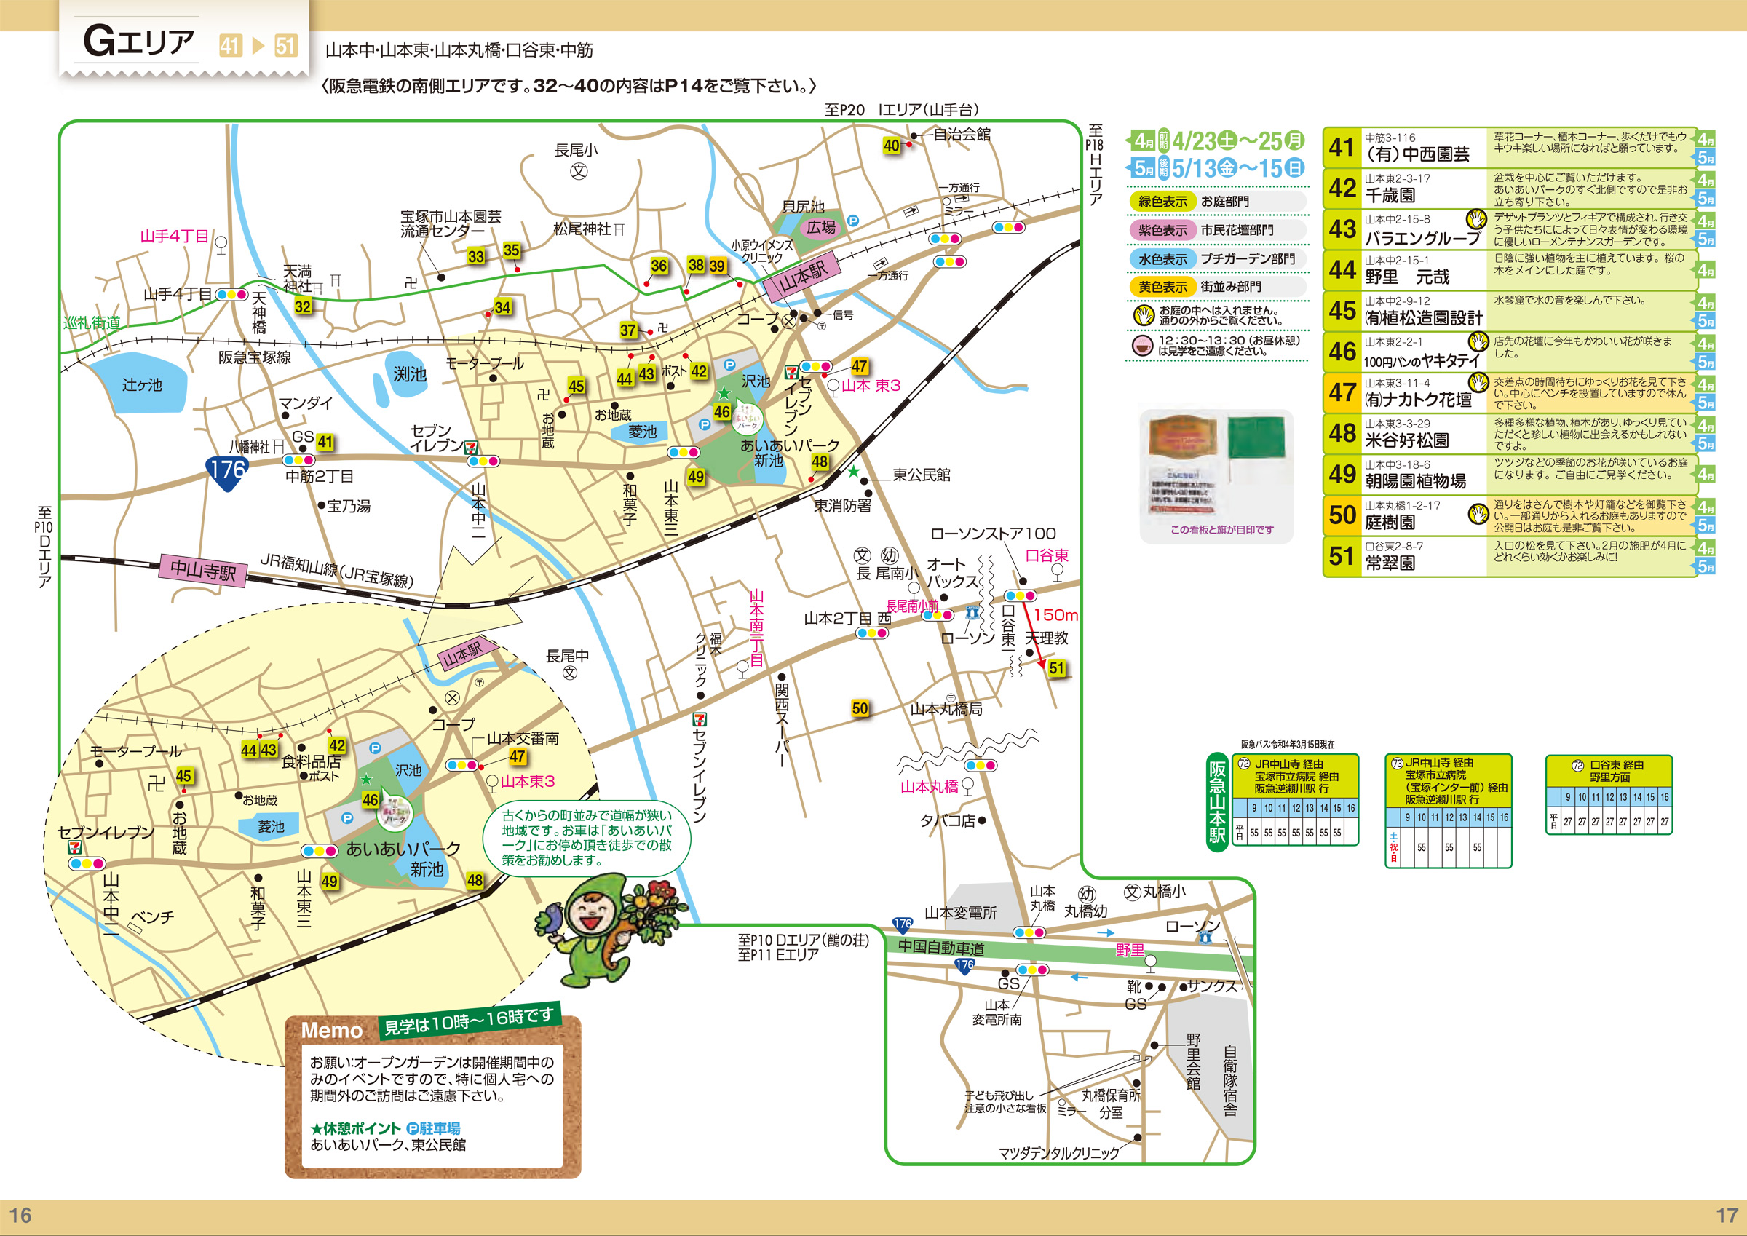
Task: Select map marker 51 below 天理教
Action: 1056,668
